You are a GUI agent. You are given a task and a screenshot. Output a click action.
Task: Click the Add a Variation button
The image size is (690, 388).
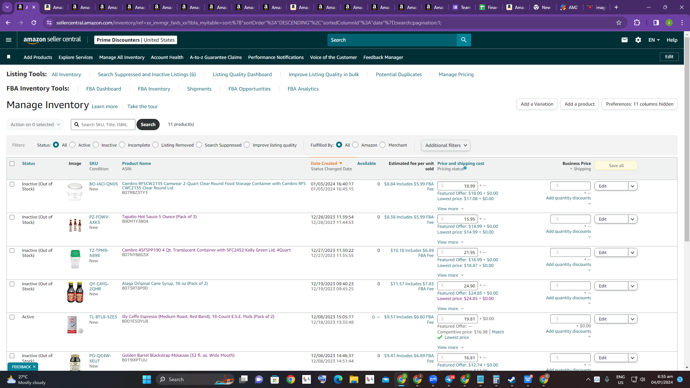click(x=537, y=104)
